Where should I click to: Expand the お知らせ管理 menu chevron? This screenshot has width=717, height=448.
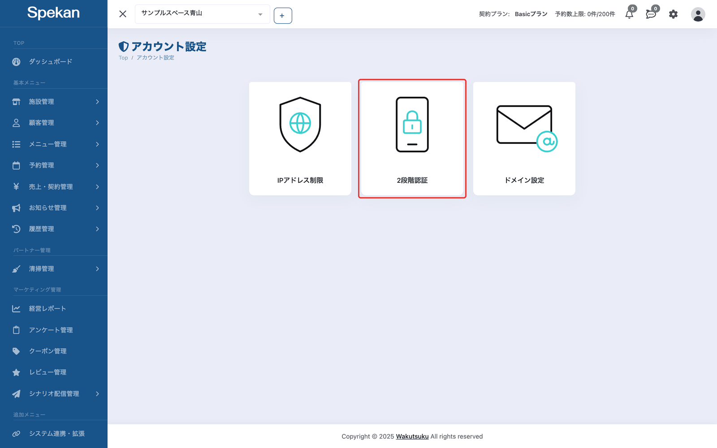97,208
